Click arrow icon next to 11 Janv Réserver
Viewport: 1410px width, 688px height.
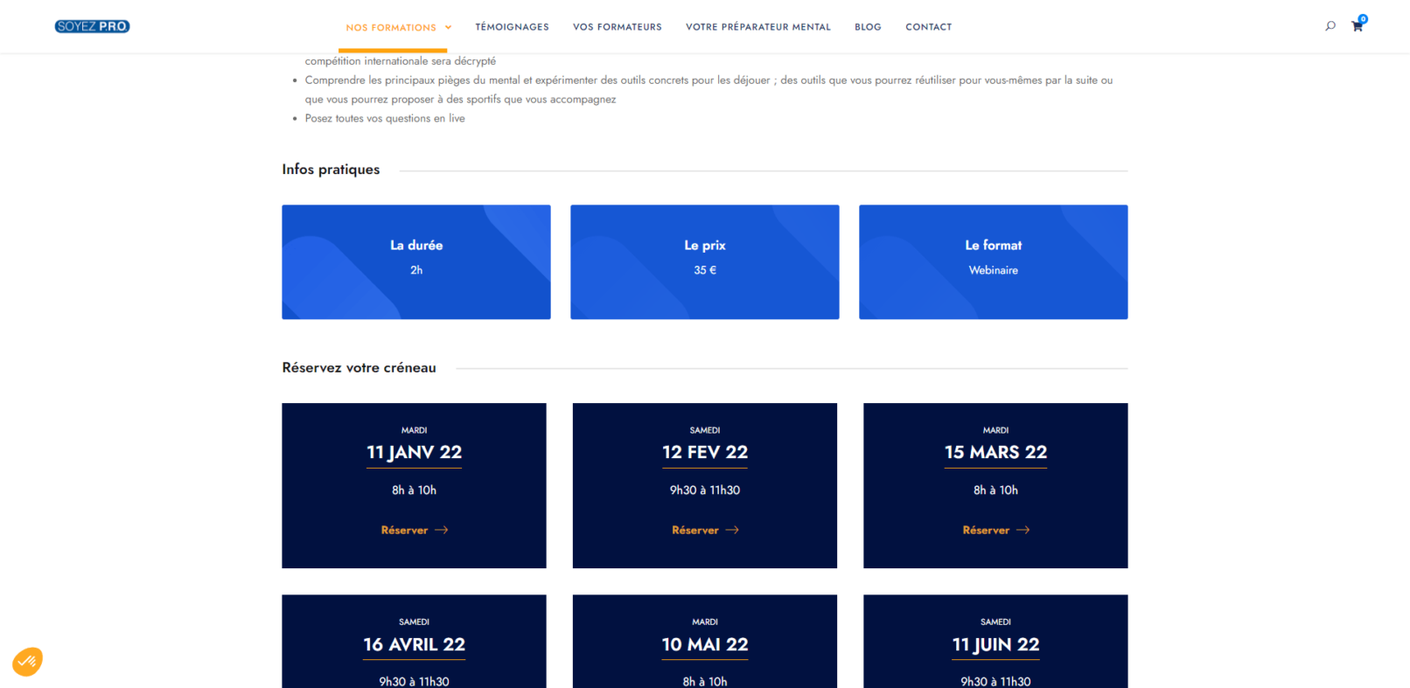[x=442, y=530]
